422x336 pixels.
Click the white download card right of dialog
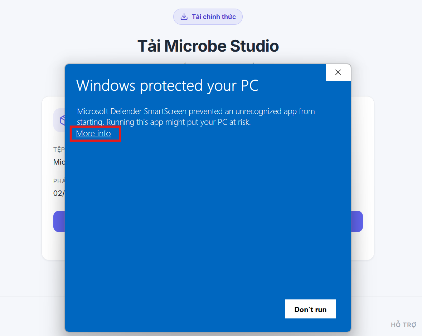click(362, 178)
